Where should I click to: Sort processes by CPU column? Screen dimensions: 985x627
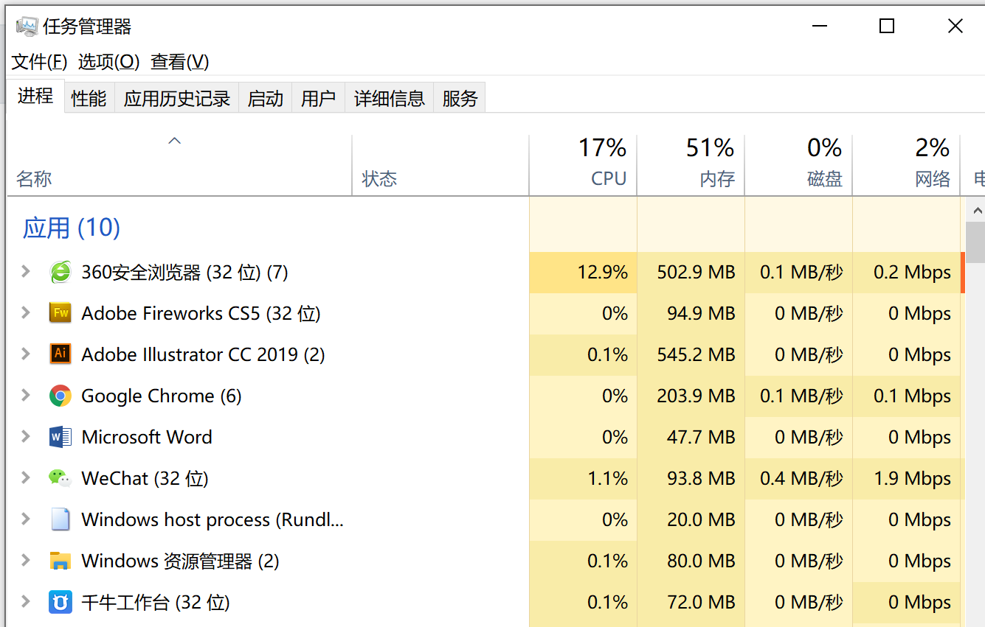[x=583, y=166]
